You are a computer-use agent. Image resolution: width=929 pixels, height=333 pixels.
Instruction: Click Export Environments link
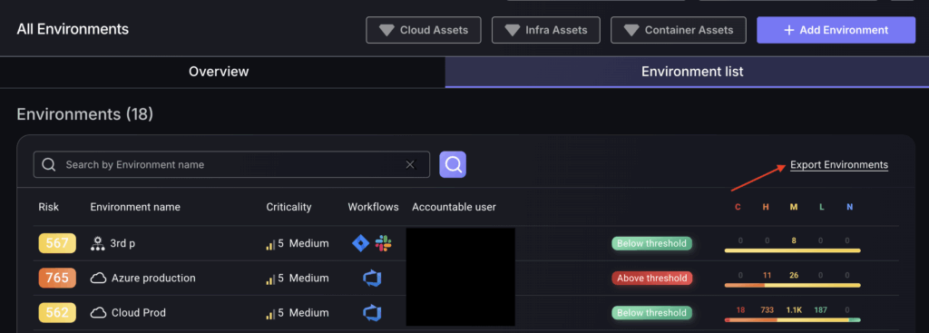[x=839, y=165]
